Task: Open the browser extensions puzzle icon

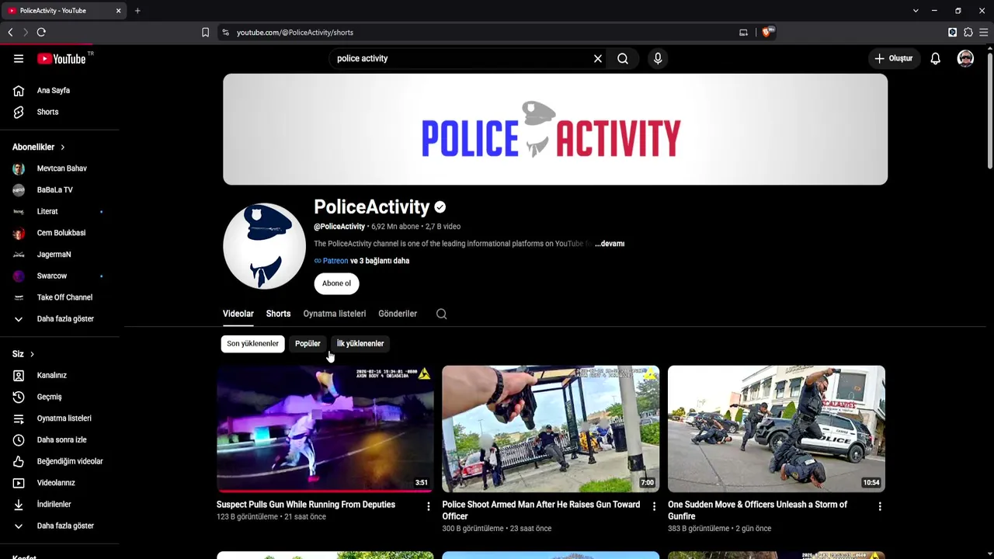Action: coord(968,33)
